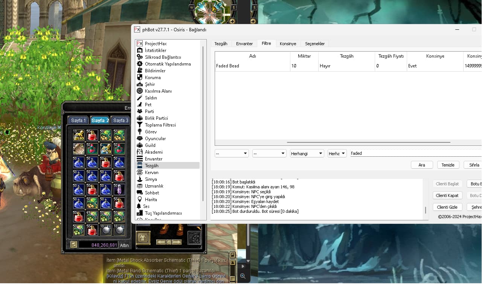
Task: Switch to the Konsinye tab
Action: pyautogui.click(x=288, y=44)
